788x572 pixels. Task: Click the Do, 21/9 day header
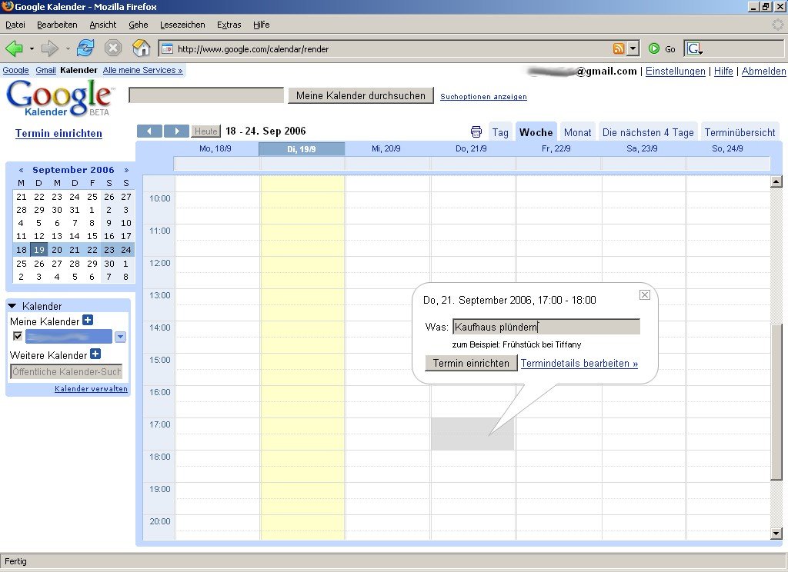tap(471, 148)
